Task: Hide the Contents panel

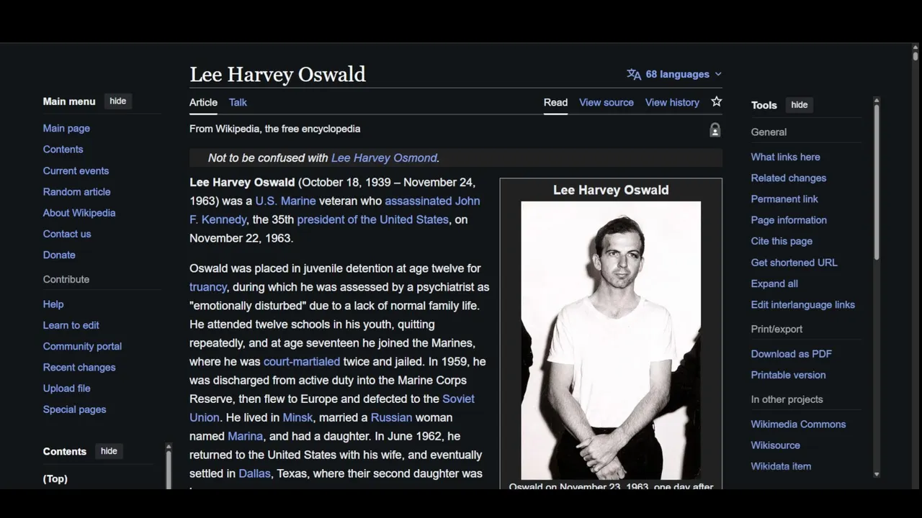Action: tap(109, 451)
